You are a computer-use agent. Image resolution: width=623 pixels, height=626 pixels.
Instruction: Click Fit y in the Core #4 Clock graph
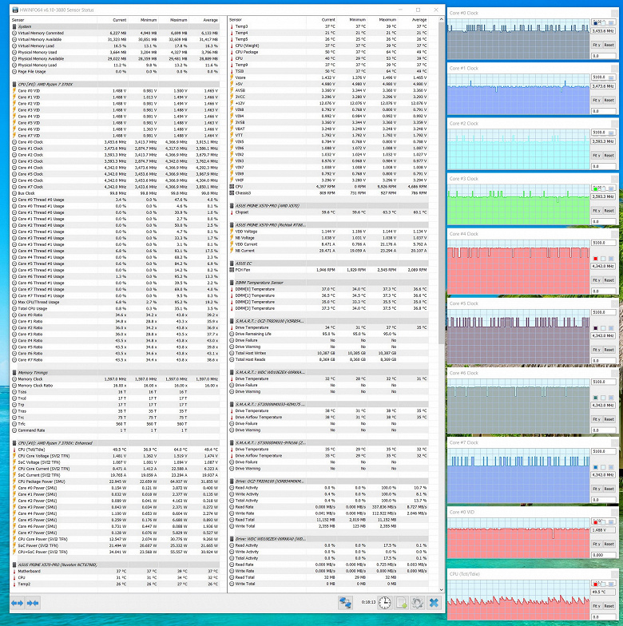(x=596, y=280)
